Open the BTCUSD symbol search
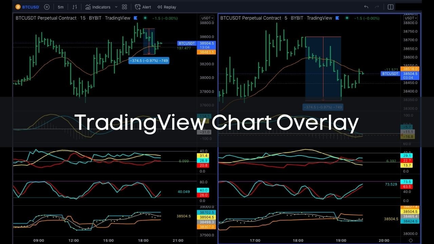This screenshot has width=434, height=244. 27,7
